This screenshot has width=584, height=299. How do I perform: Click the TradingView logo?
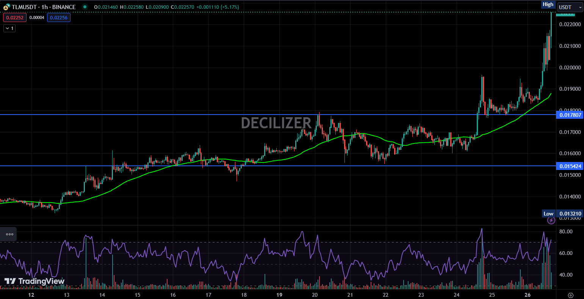coord(34,281)
